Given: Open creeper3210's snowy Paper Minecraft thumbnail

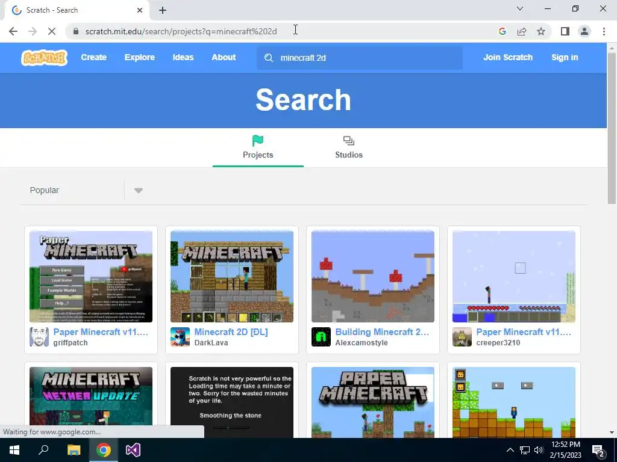Looking at the screenshot, I should tap(513, 277).
